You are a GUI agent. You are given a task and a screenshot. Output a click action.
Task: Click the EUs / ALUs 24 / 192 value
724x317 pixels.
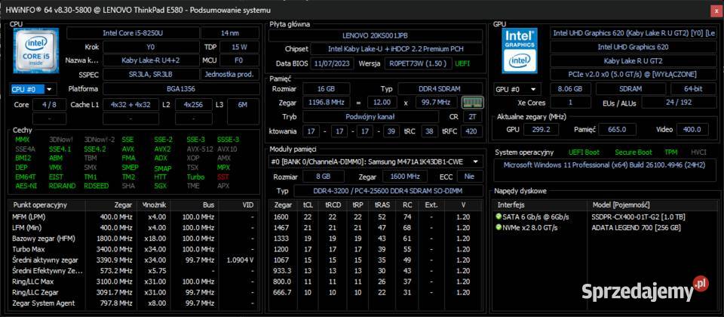coord(680,103)
